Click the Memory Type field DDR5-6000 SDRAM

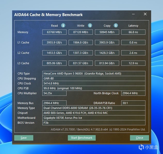(x=94, y=108)
